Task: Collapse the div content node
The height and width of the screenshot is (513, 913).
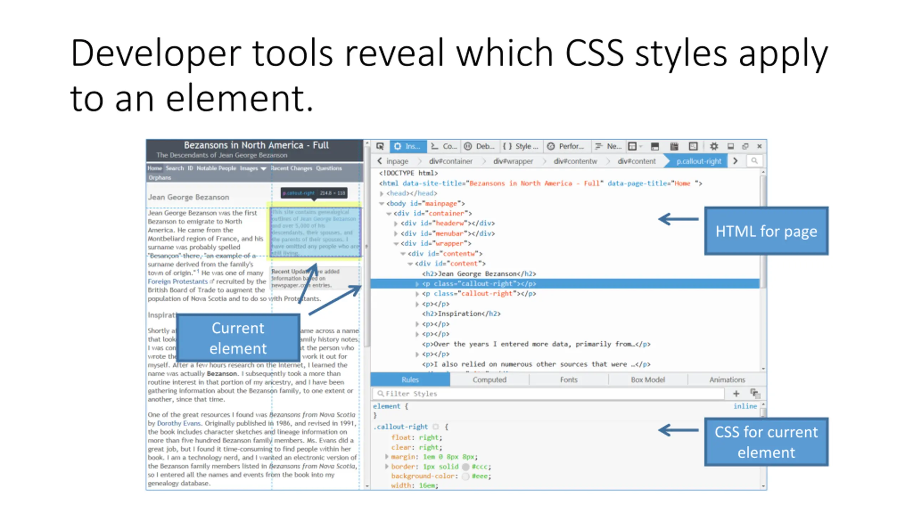Action: click(x=410, y=264)
